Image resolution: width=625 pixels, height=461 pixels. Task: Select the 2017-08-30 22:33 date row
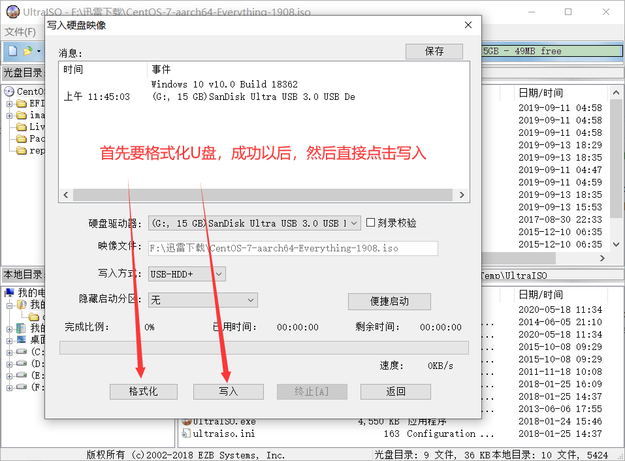point(560,219)
